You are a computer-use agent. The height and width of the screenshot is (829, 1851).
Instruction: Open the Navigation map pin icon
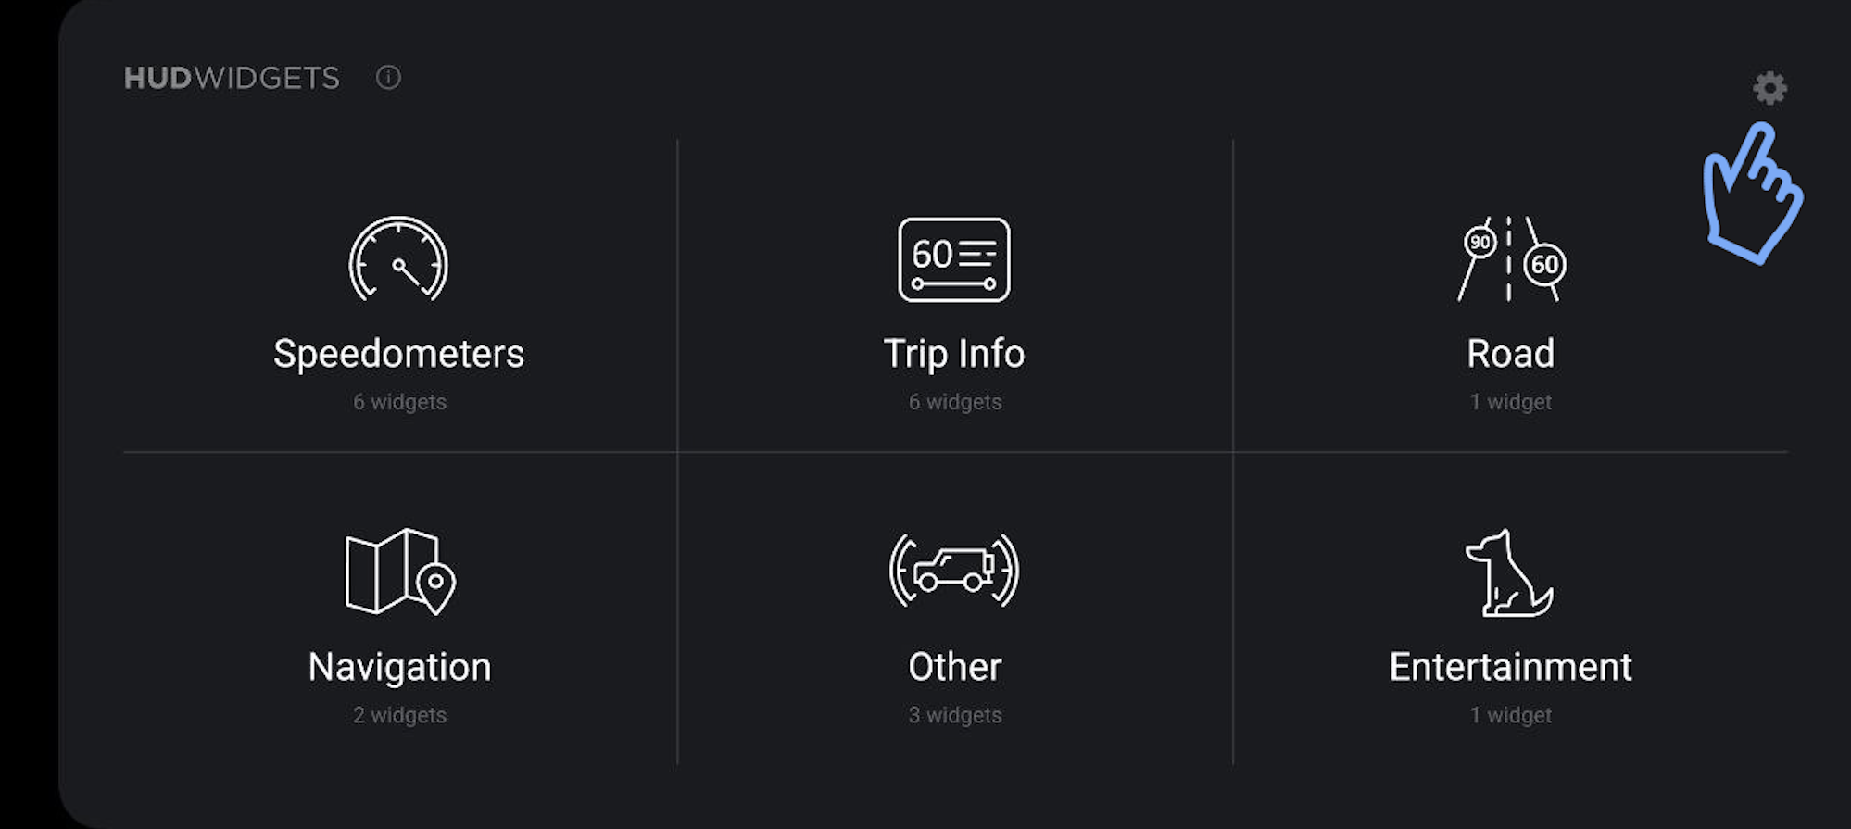pos(400,572)
